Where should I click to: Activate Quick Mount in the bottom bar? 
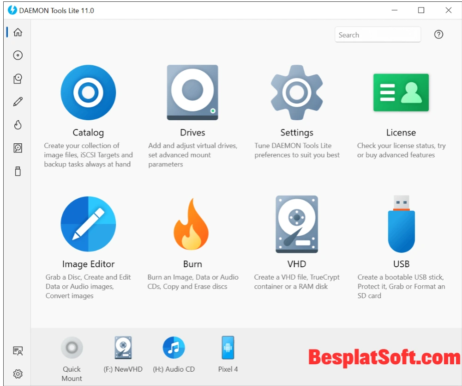[x=72, y=347]
